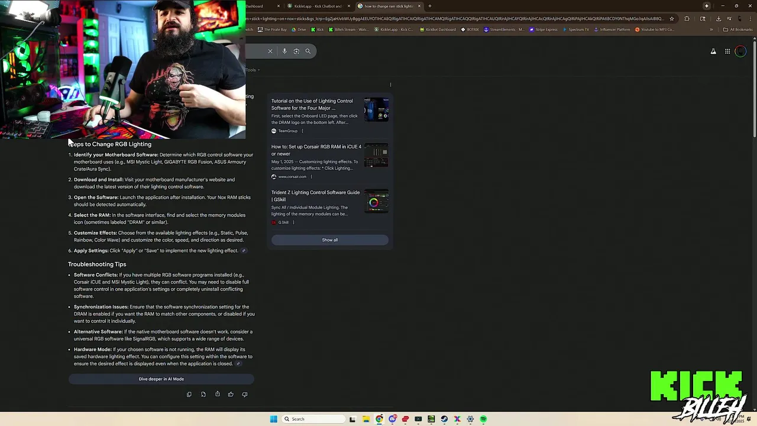The height and width of the screenshot is (426, 757).
Task: Show more hidden bookmarks chevron
Action: pyautogui.click(x=711, y=30)
